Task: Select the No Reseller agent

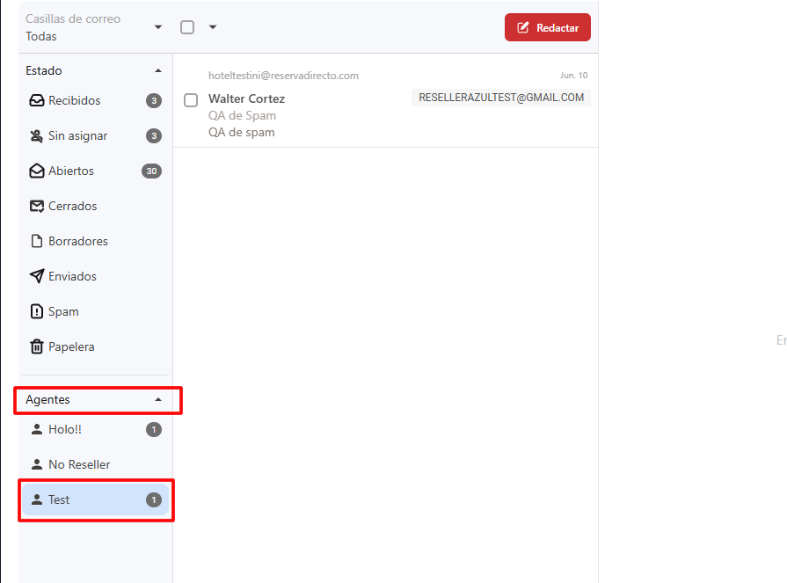Action: [x=79, y=464]
